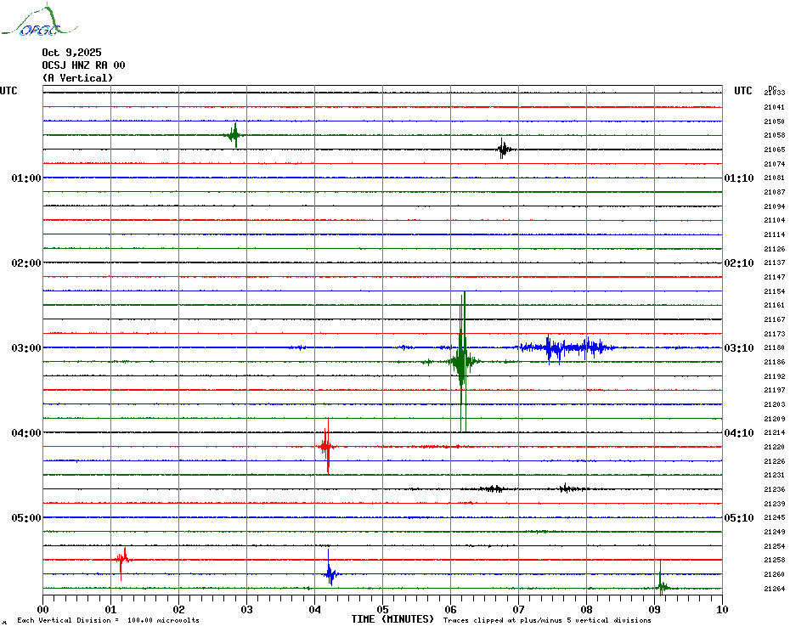Click the red spike event near minute 4
The height and width of the screenshot is (632, 790).
coord(327,446)
